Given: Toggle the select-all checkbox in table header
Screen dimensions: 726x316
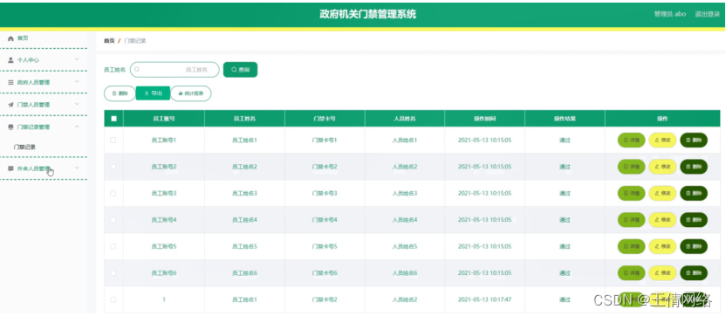Looking at the screenshot, I should point(114,119).
